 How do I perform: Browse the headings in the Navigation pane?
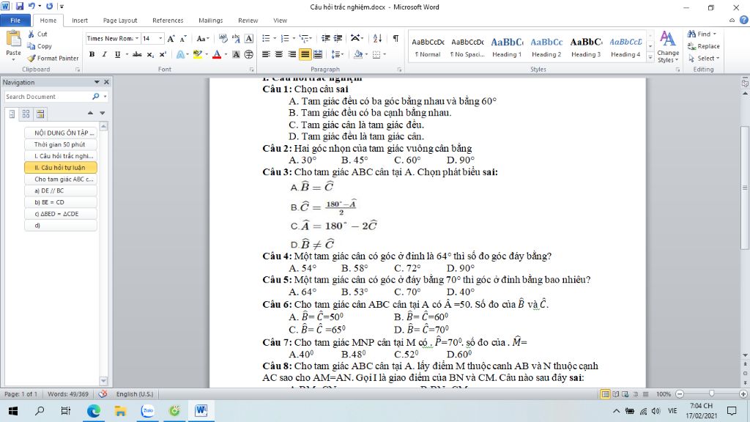point(12,114)
